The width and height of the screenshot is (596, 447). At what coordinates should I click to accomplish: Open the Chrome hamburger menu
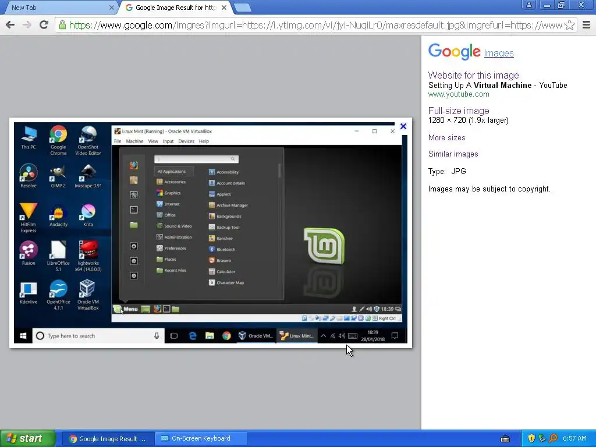click(x=587, y=25)
